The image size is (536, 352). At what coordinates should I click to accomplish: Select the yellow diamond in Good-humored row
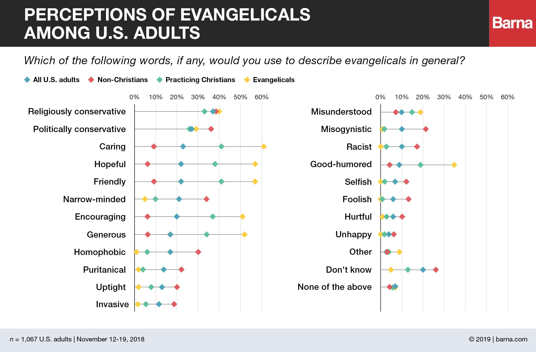[454, 165]
